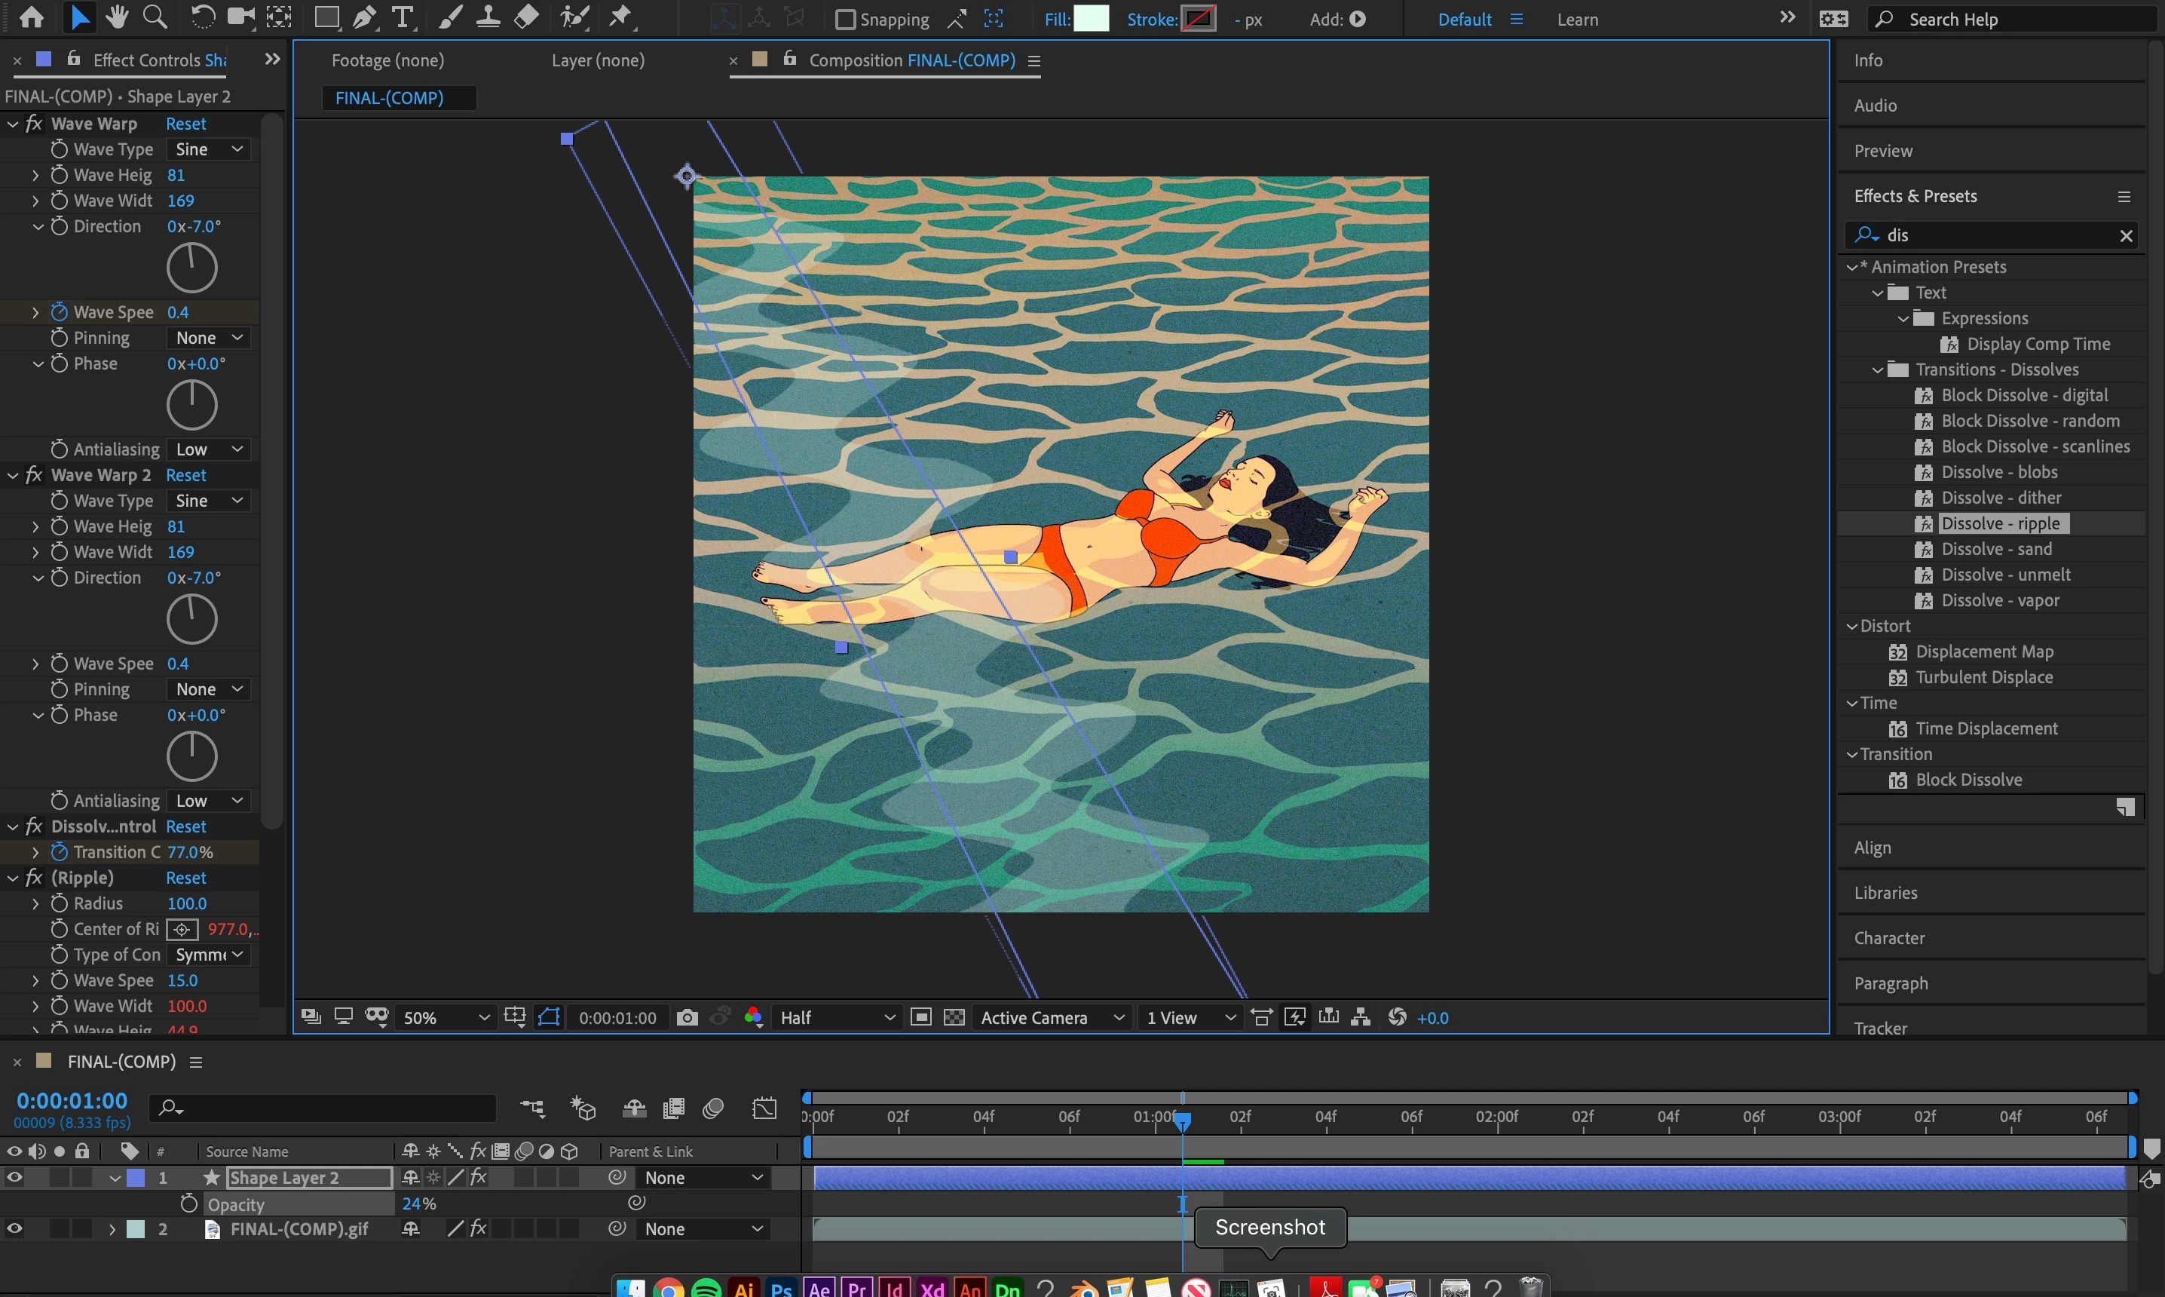This screenshot has height=1297, width=2165.
Task: Click the Learn workspace link
Action: [1577, 19]
